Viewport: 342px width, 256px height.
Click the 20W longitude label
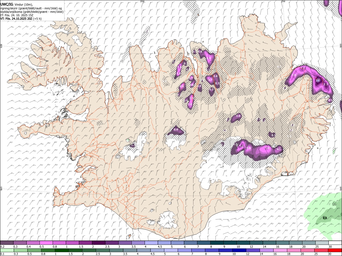pos(142,1)
